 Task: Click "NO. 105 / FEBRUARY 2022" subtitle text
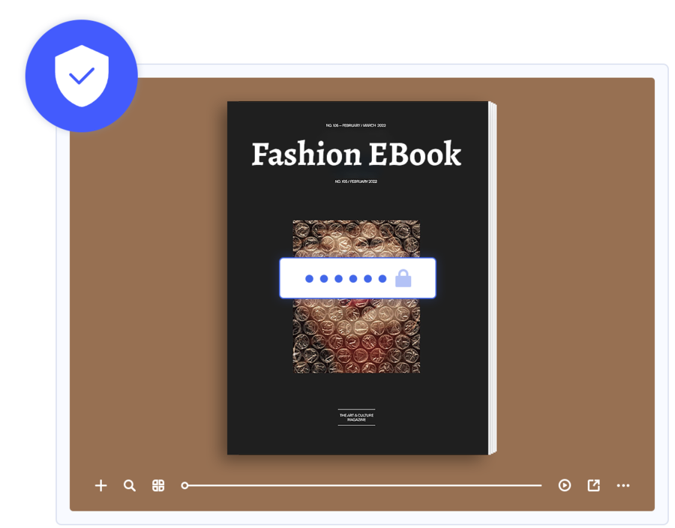tap(356, 181)
